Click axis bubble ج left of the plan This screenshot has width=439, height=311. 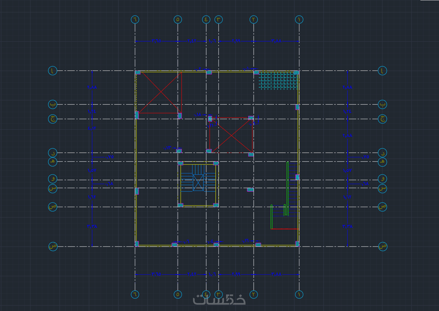tap(53, 119)
